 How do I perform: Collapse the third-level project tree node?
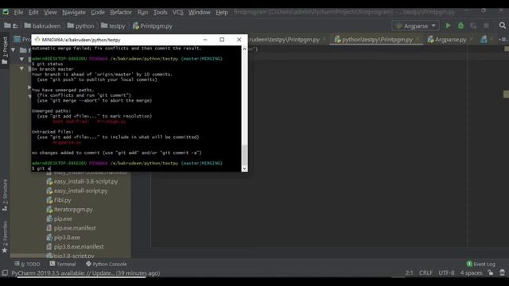tap(21, 69)
